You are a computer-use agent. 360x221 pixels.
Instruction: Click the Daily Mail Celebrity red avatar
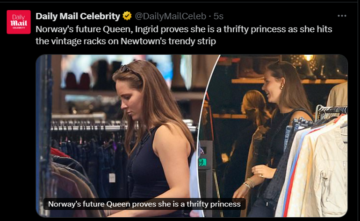(x=19, y=22)
